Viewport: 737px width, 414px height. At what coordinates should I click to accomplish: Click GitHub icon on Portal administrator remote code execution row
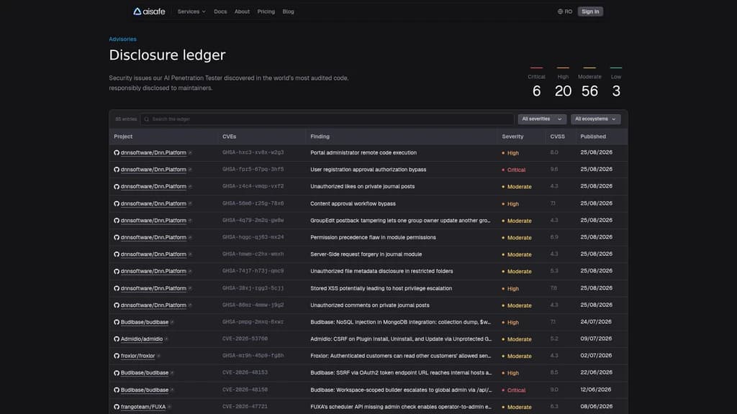click(117, 152)
